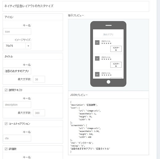Toggle the 評価数 checkbox

pyautogui.click(x=6, y=149)
